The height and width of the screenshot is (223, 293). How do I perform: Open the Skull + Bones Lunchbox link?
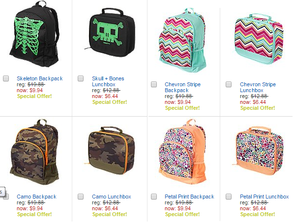pyautogui.click(x=108, y=81)
